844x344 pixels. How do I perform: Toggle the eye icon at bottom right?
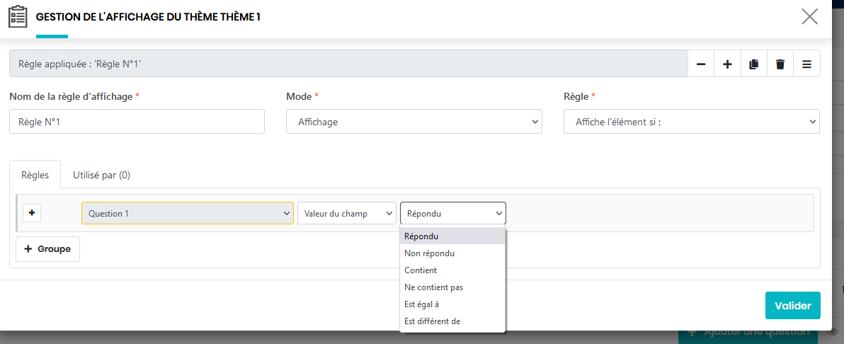click(832, 331)
